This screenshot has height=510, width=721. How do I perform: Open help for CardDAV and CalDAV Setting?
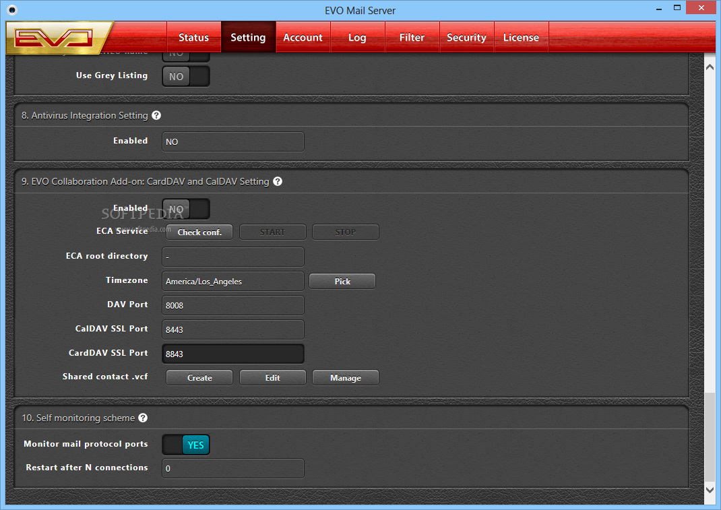click(x=278, y=181)
